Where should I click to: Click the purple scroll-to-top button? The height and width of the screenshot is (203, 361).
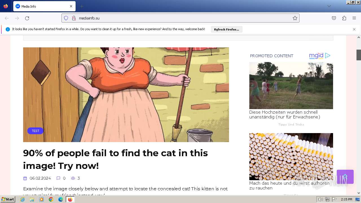click(x=345, y=177)
